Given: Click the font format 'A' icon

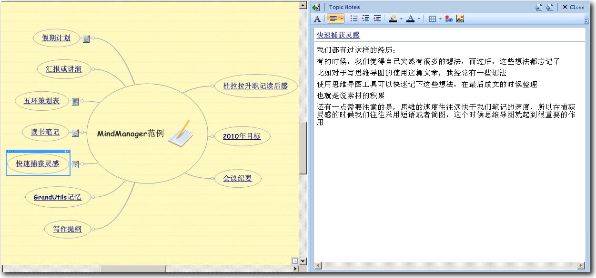Looking at the screenshot, I should tap(318, 19).
